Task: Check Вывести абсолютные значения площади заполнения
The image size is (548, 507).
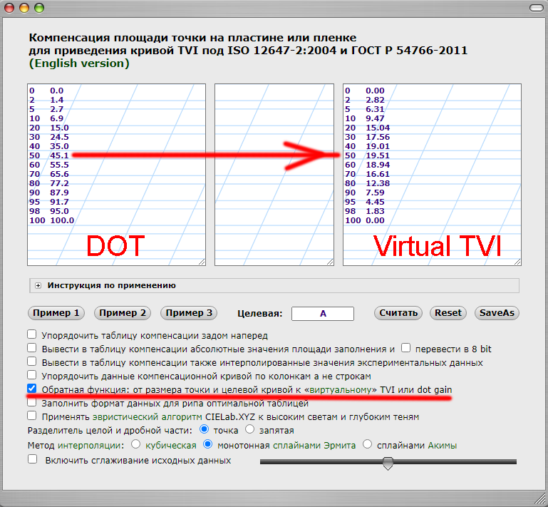Action: [32, 348]
